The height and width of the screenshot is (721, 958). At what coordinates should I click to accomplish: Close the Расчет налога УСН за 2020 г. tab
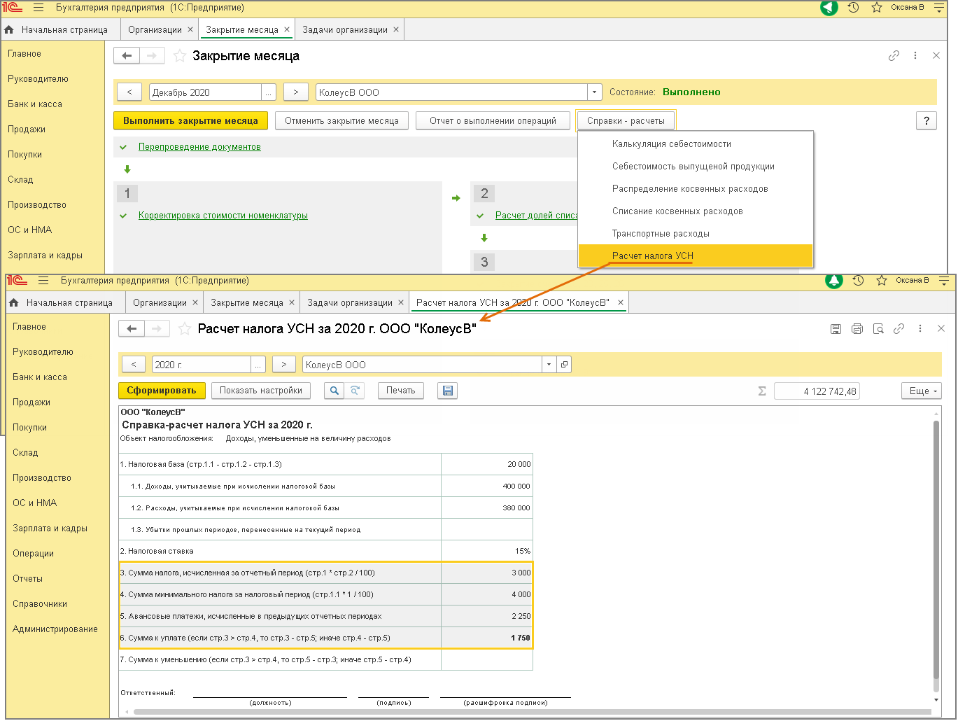click(620, 302)
